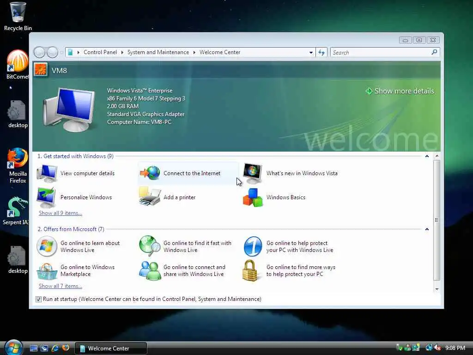The height and width of the screenshot is (355, 473).
Task: Click the Add a printer icon
Action: coord(150,196)
